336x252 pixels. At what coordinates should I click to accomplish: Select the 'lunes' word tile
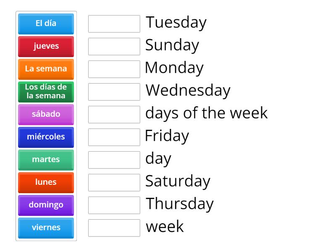coord(46,182)
